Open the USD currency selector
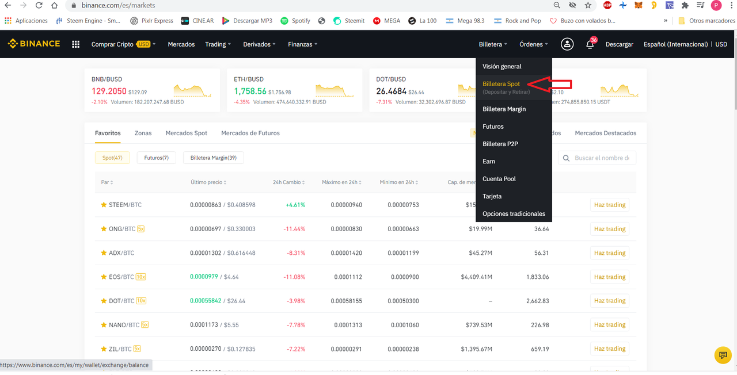 click(x=721, y=44)
